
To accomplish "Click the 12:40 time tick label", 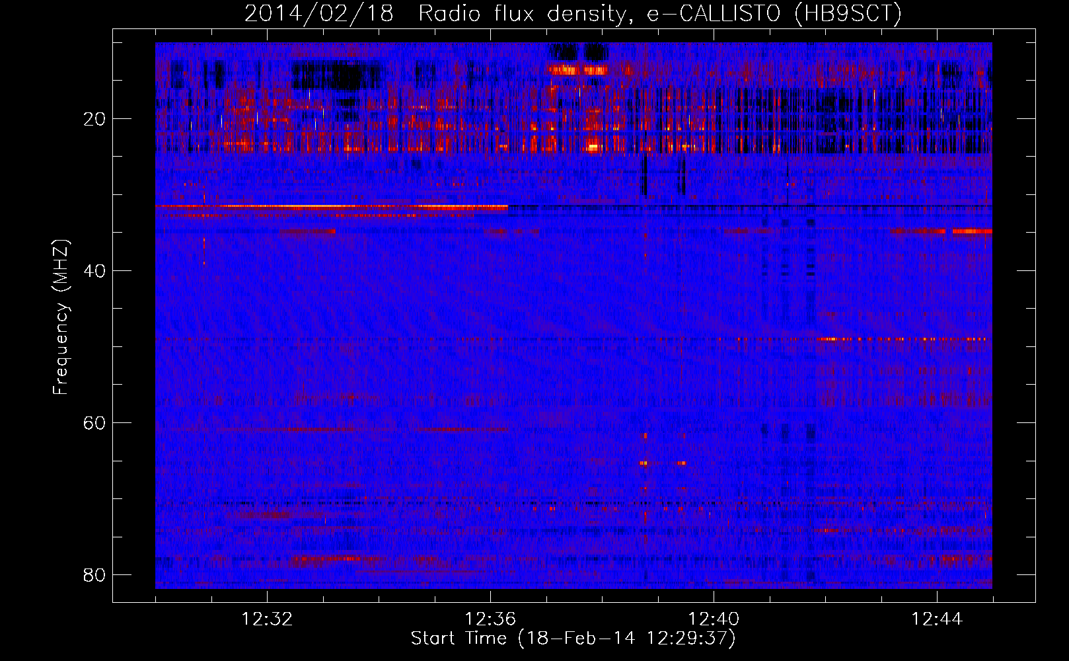I will point(714,619).
